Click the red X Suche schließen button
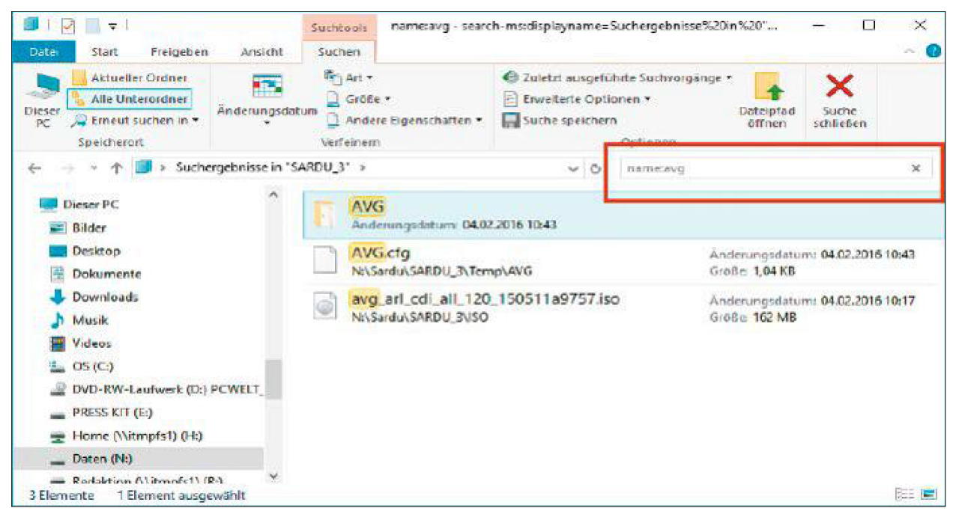 pyautogui.click(x=839, y=101)
